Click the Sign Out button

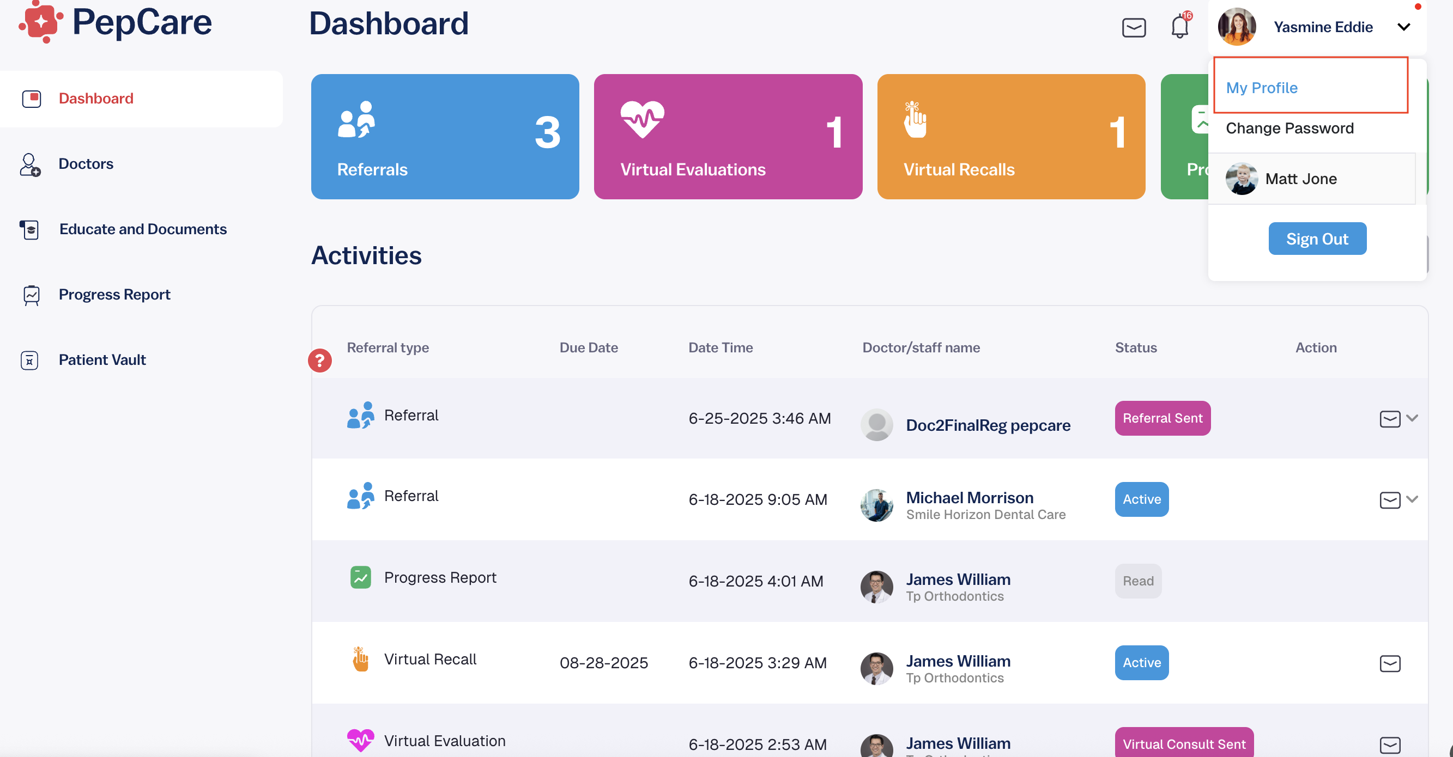(1317, 239)
